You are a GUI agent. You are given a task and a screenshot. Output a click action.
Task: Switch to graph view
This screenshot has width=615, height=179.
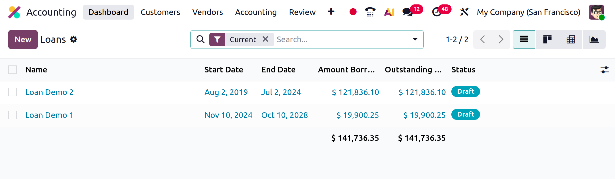594,40
